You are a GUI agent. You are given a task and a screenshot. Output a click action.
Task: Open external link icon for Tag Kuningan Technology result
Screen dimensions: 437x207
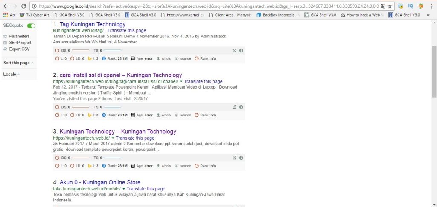click(x=234, y=50)
